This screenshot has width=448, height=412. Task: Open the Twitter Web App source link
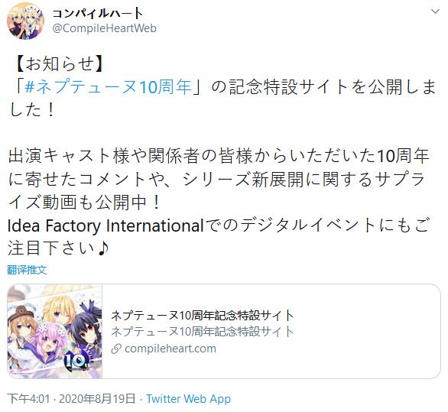click(x=189, y=398)
